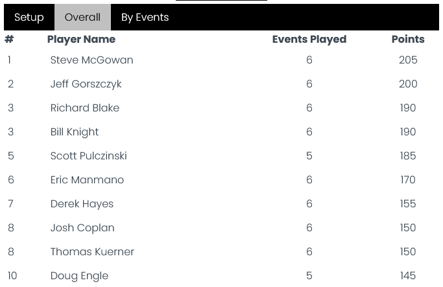Click the Events Played column header
Screen dimensions: 443x287
(309, 40)
